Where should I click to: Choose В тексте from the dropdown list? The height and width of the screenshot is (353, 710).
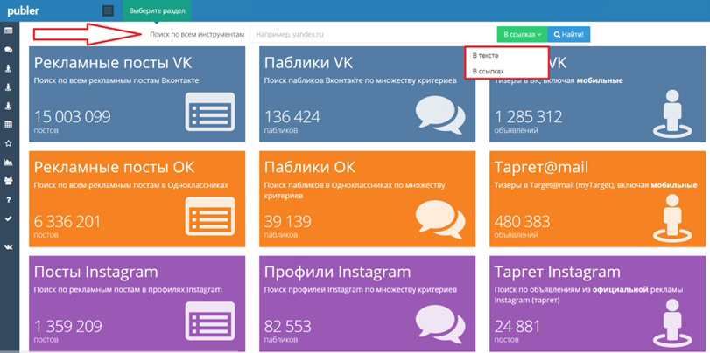485,56
